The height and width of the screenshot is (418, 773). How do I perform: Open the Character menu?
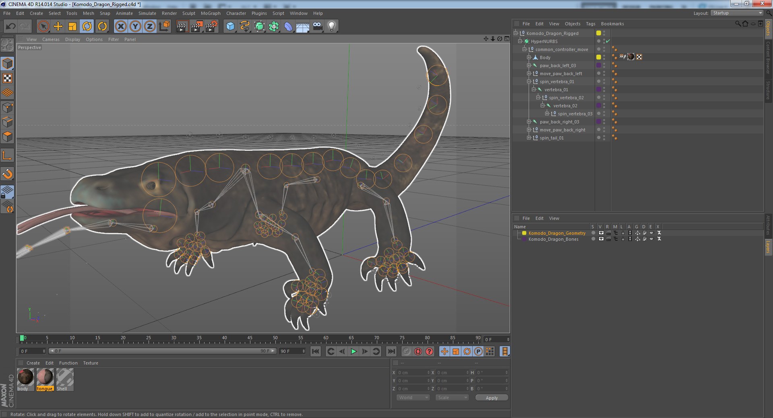click(x=236, y=13)
